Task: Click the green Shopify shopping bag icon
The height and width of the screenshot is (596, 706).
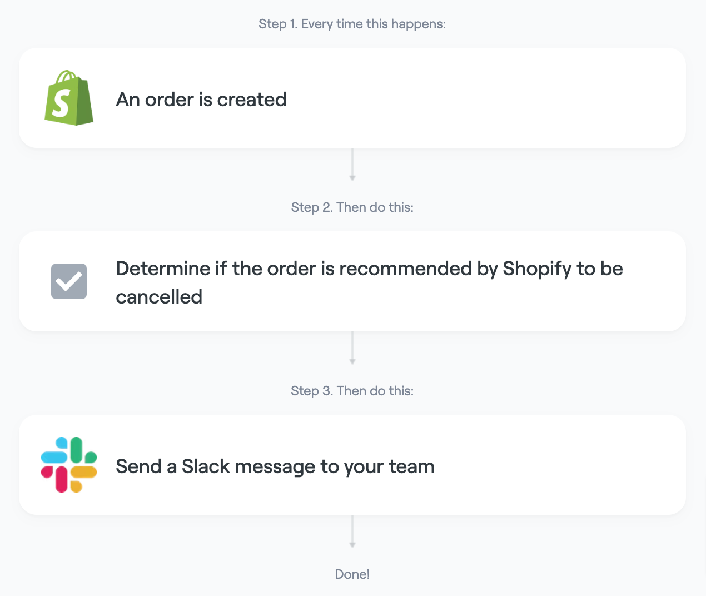Action: 69,98
